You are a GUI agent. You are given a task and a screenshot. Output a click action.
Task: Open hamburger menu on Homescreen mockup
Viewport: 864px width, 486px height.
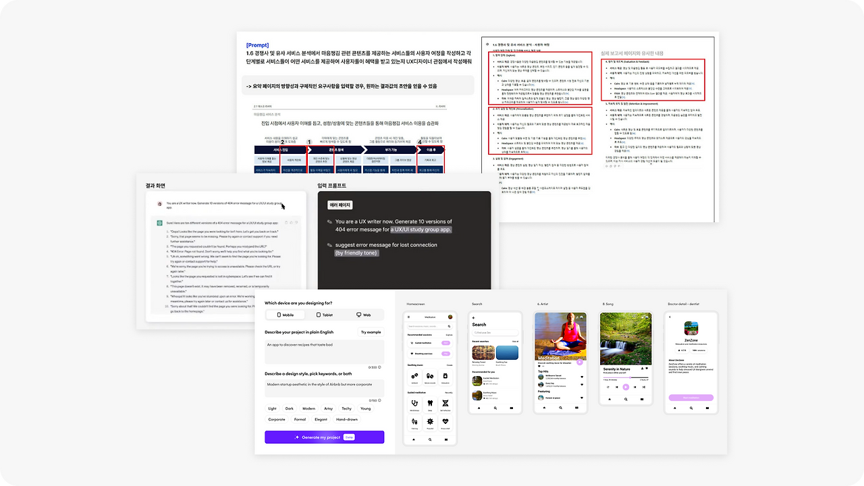coord(408,317)
